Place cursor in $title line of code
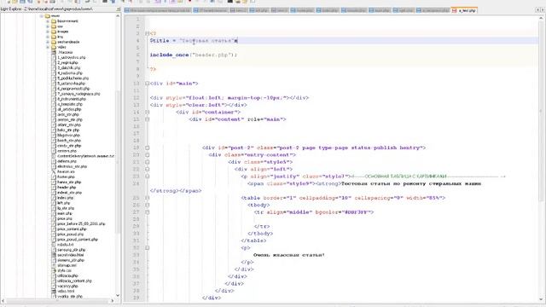 coord(194,41)
